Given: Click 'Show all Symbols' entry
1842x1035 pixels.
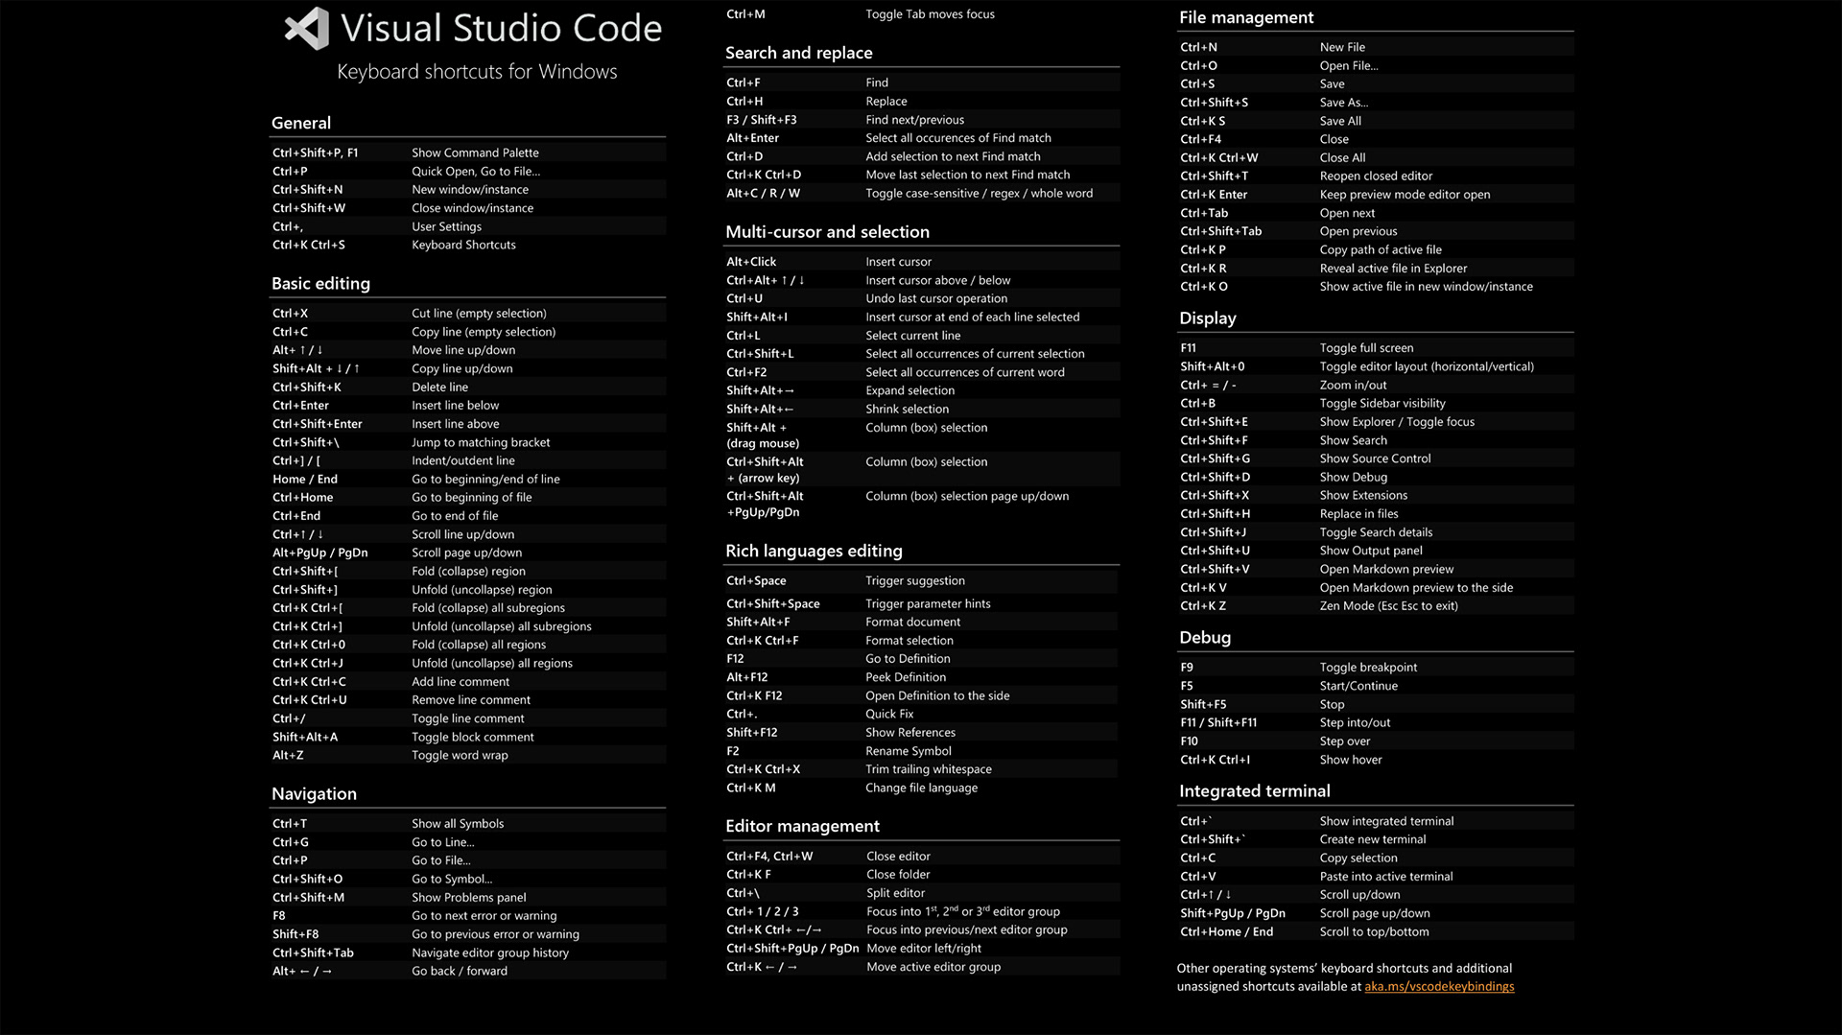Looking at the screenshot, I should (458, 823).
